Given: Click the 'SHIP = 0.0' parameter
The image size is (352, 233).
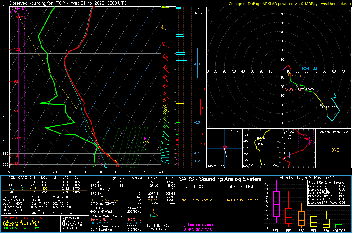Looking at the screenshot, I should (70, 228).
